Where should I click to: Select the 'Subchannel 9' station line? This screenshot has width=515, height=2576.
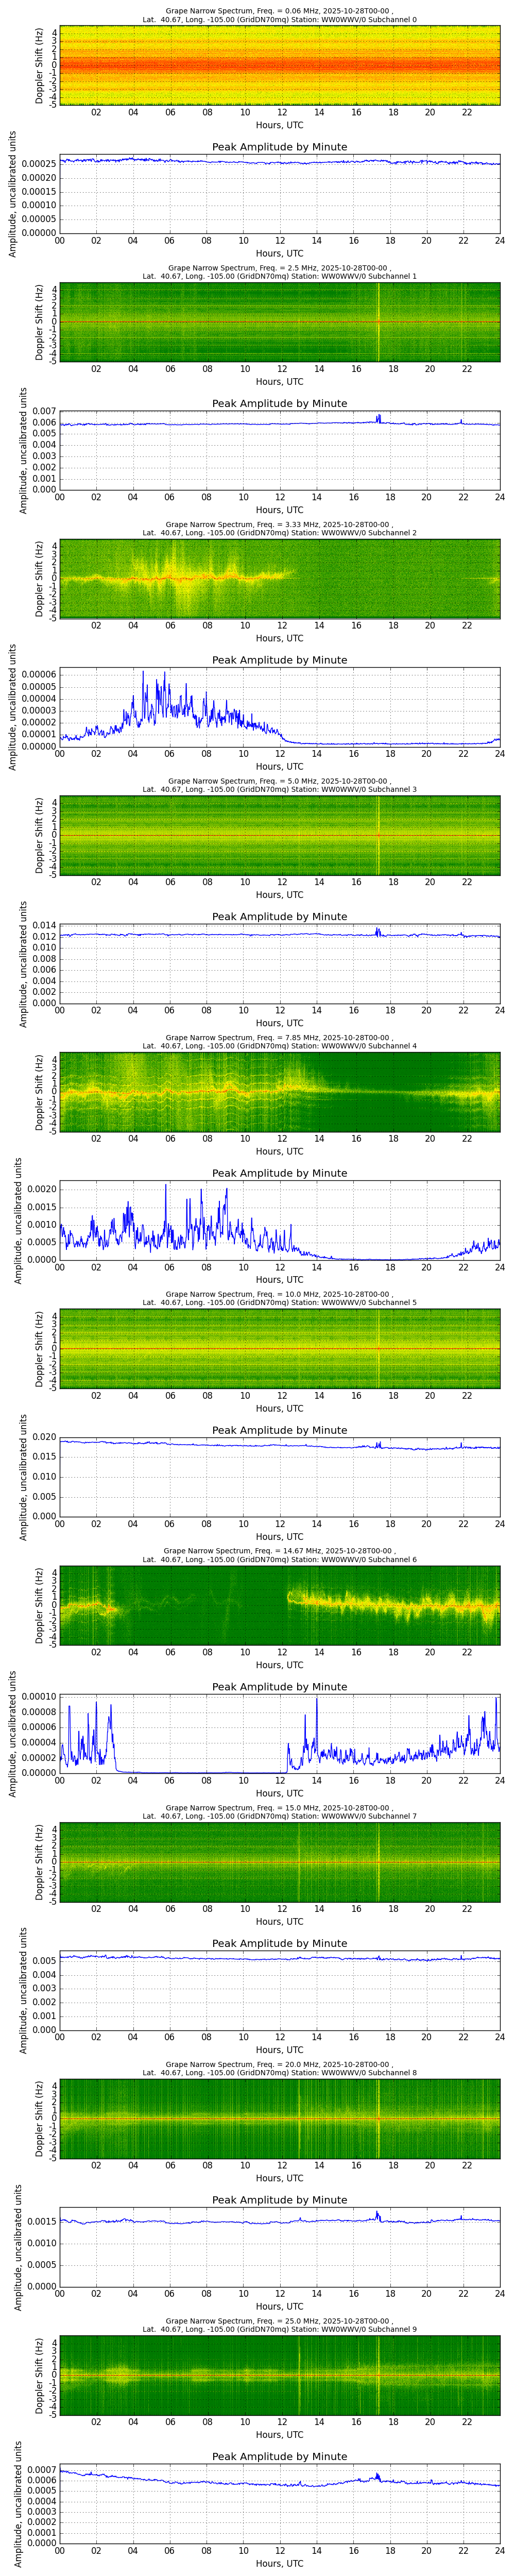[x=279, y=2330]
